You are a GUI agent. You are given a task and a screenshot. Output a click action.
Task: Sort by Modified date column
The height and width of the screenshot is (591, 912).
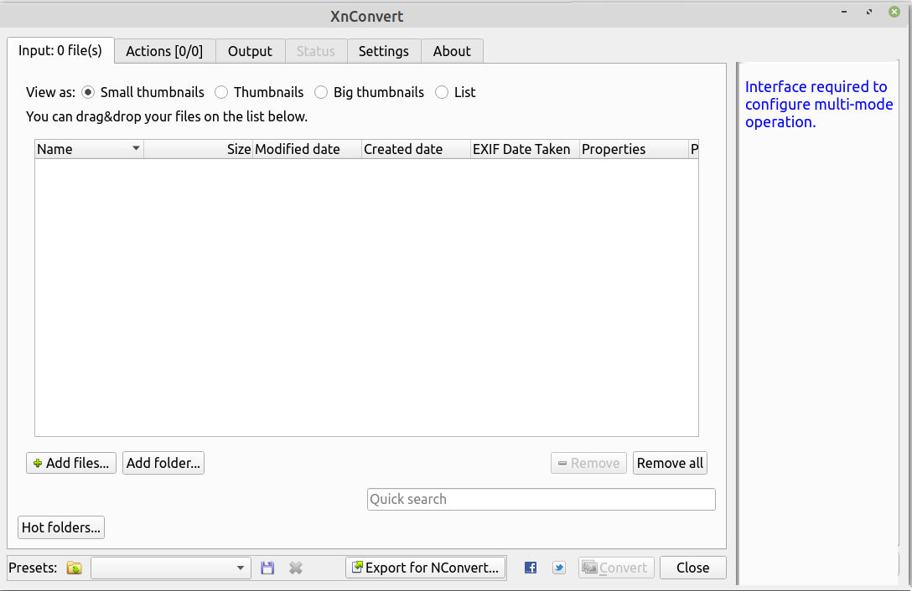[x=307, y=149]
